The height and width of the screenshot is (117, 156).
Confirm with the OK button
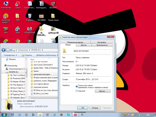83,108
